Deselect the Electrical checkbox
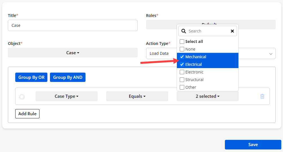This screenshot has height=152, width=283. pos(182,64)
